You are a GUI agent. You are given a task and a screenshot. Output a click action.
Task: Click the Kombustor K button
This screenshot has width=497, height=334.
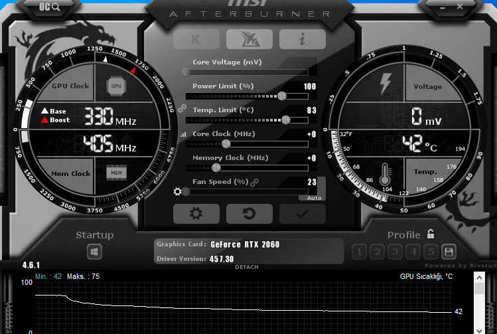pyautogui.click(x=196, y=39)
